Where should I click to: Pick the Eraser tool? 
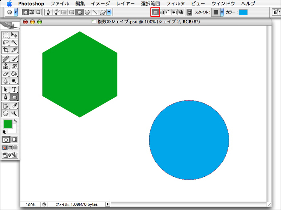click(6, 74)
